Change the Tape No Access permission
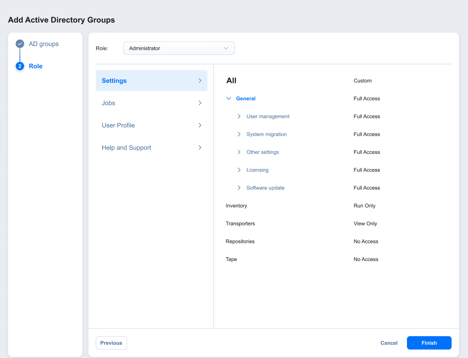This screenshot has height=358, width=468. [x=366, y=260]
